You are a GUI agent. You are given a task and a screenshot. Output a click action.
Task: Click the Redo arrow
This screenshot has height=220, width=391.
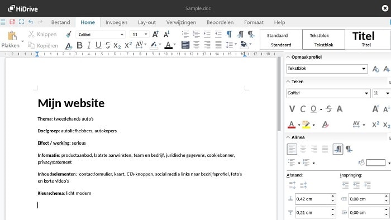click(x=40, y=22)
